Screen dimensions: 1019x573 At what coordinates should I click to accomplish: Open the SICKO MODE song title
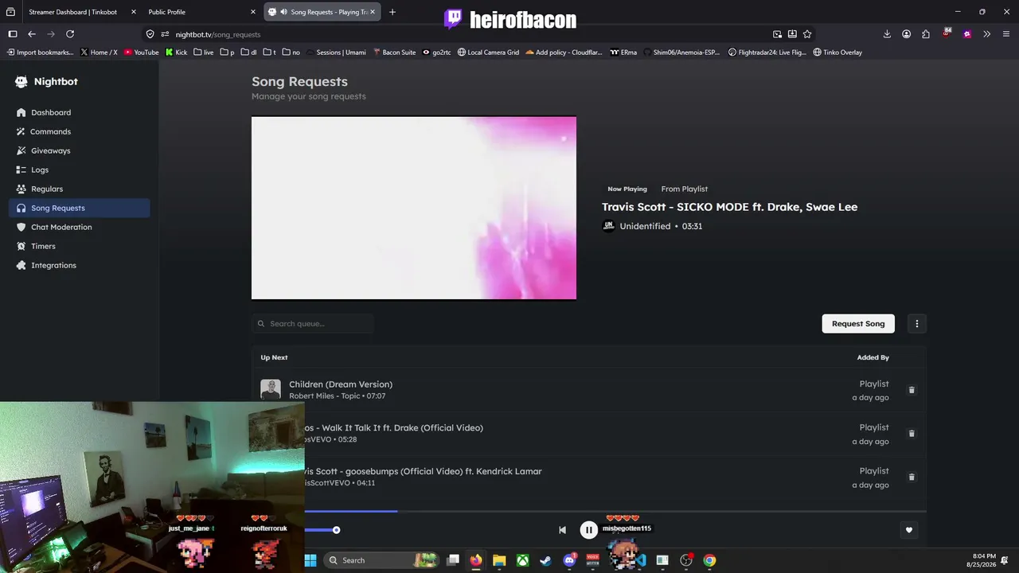point(729,207)
